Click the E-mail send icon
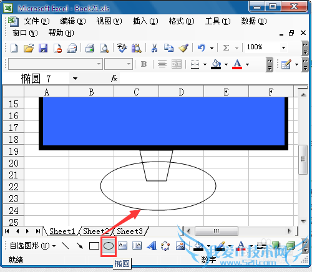The height and width of the screenshot is (272, 312). pyautogui.click(x=72, y=48)
